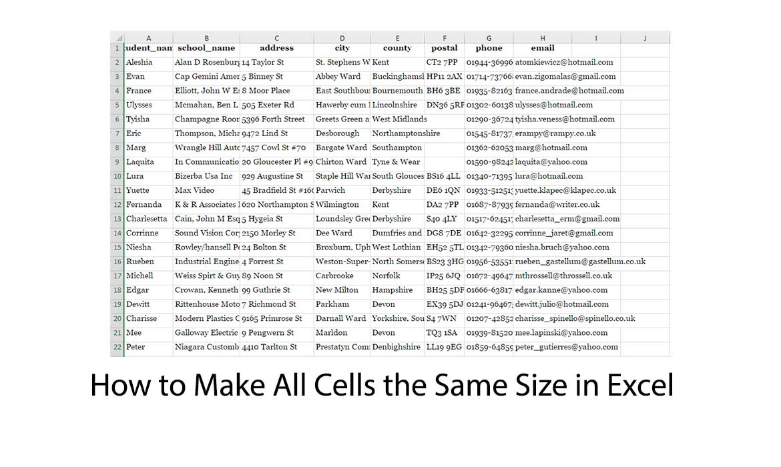Select the address 5396 Forth Street cell
Viewport: 781px width, 467px height.
point(276,119)
